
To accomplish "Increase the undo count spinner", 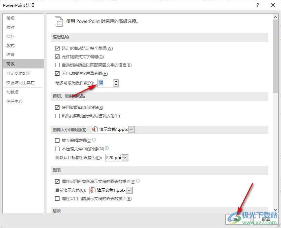I will (116, 81).
